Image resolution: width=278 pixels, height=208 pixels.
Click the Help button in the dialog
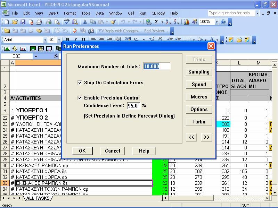point(144,151)
